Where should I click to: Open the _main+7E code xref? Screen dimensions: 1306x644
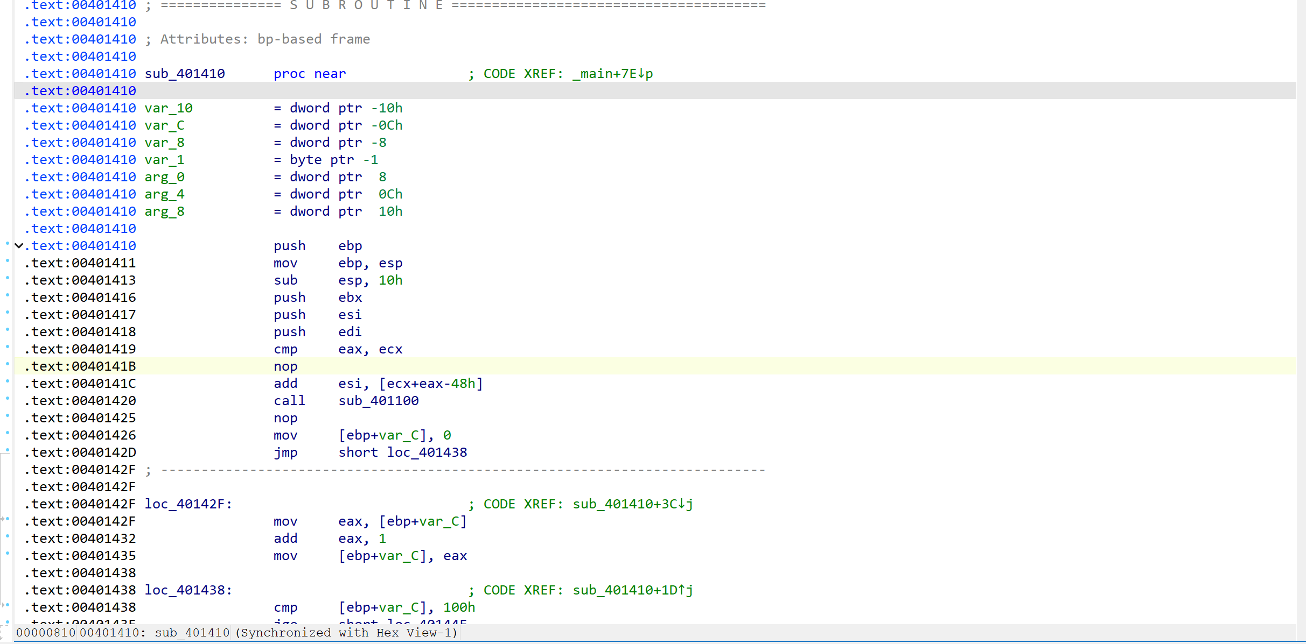(613, 74)
